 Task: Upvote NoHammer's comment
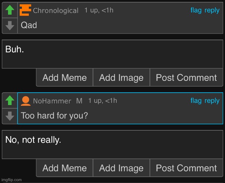(10, 100)
